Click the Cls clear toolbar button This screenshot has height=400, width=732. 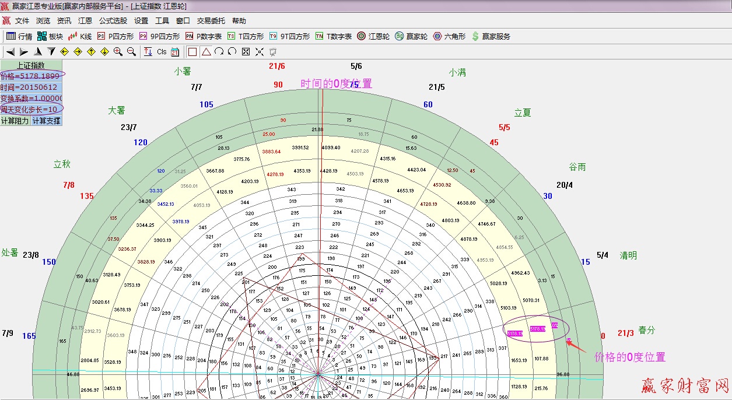point(162,52)
